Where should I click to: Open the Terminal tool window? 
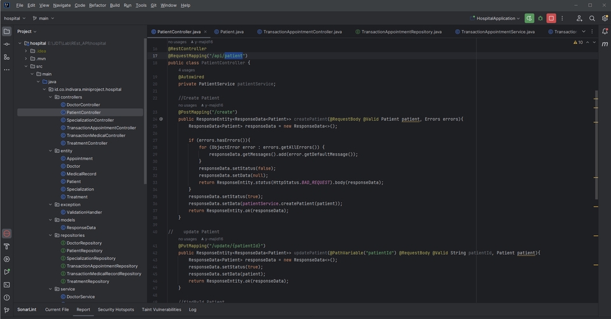pos(6,285)
